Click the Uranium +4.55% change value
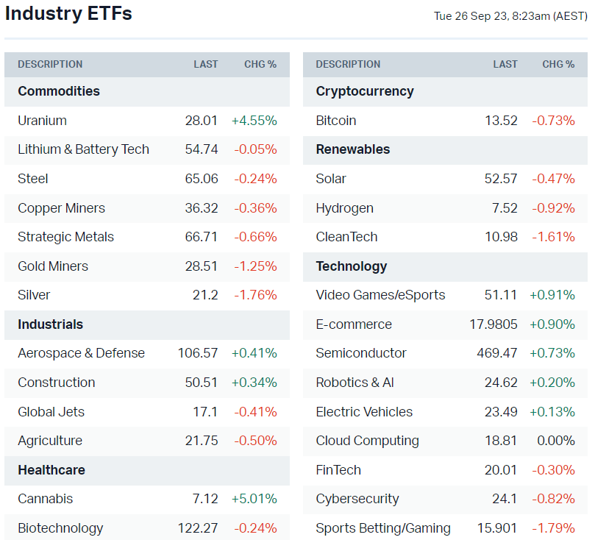 click(x=254, y=121)
